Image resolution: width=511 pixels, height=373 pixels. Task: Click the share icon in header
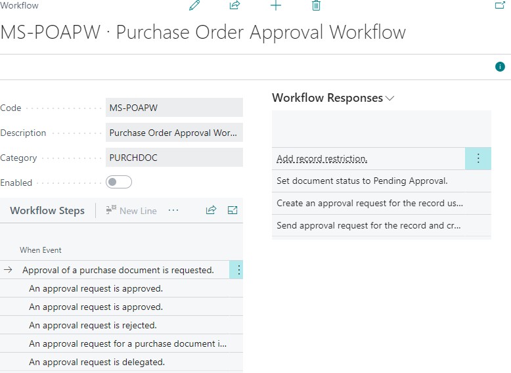[x=234, y=6]
